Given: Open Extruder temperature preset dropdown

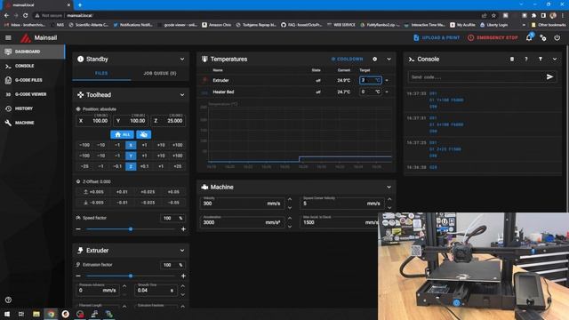Looking at the screenshot, I should (387, 81).
